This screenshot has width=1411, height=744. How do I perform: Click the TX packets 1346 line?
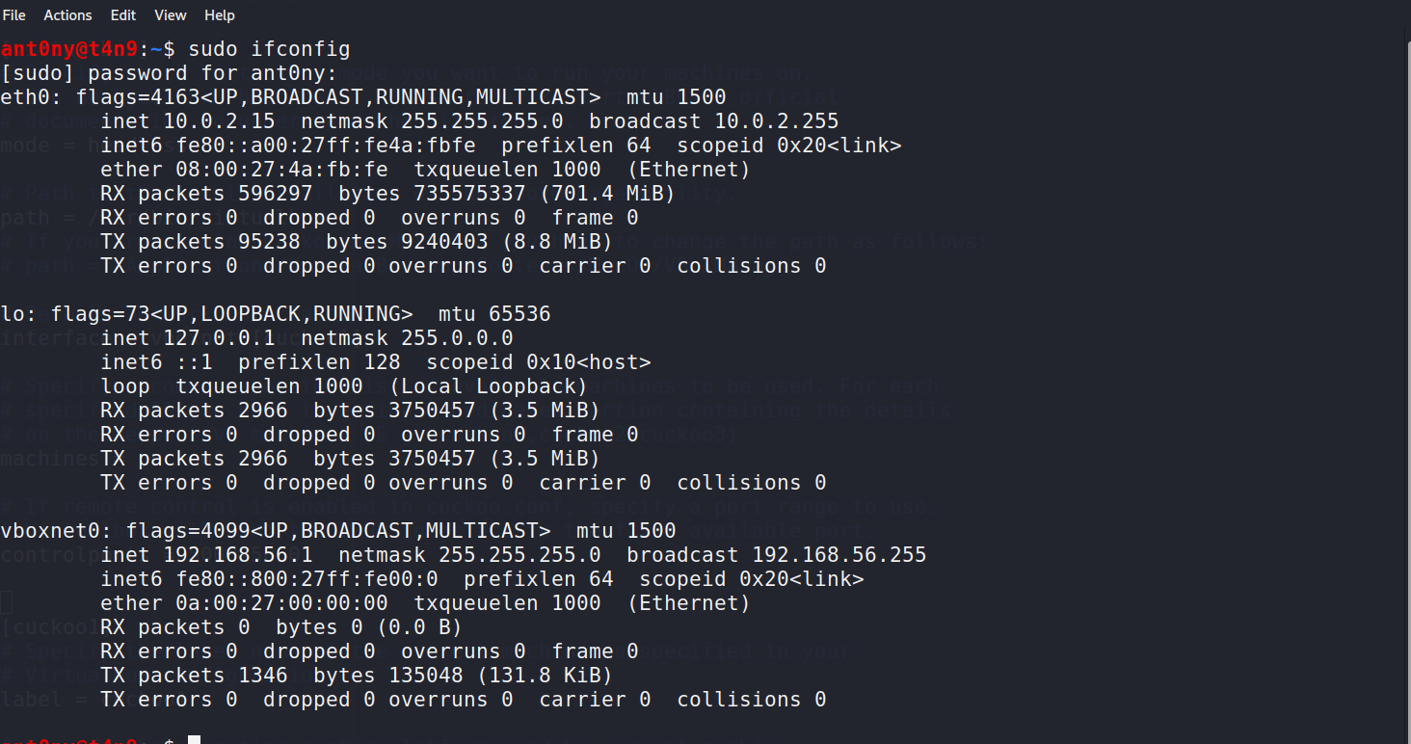193,675
